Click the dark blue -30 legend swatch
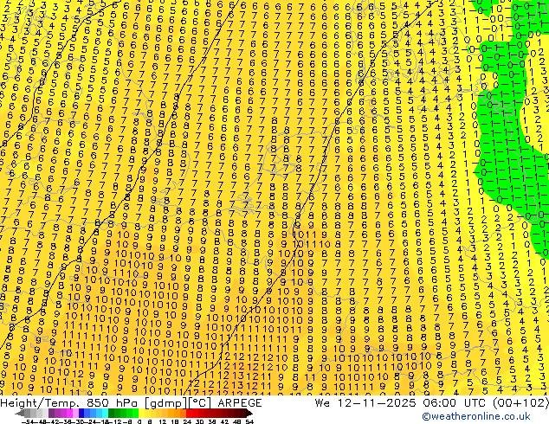The width and height of the screenshot is (549, 424). pos(81,414)
